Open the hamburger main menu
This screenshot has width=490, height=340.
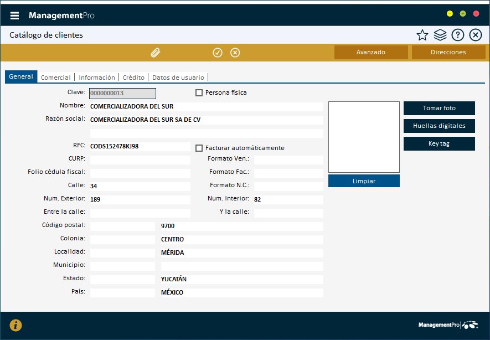14,16
